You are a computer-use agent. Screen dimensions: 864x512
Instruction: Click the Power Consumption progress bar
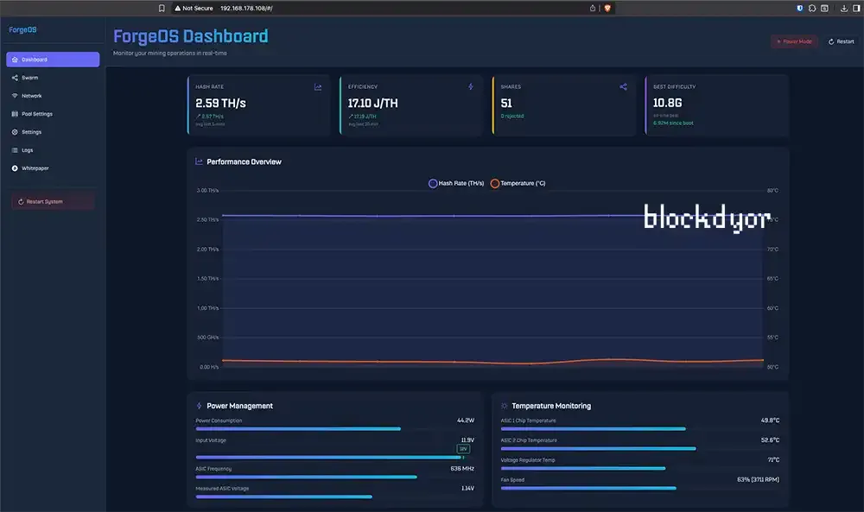(x=334, y=429)
